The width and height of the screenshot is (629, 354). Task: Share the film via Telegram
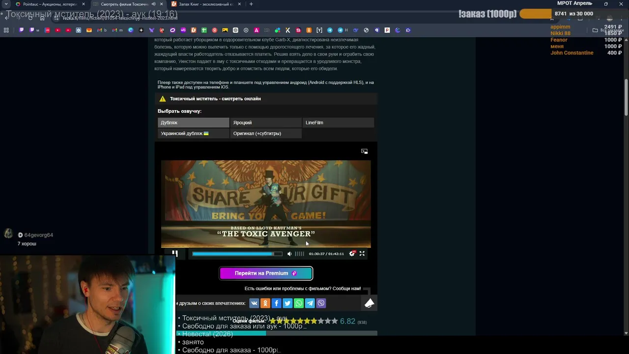coord(310,303)
